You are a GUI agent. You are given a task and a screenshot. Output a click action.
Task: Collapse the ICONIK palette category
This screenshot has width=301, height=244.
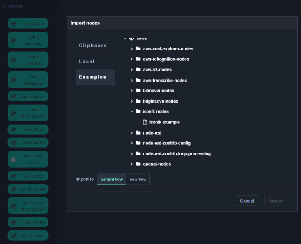(4, 6)
